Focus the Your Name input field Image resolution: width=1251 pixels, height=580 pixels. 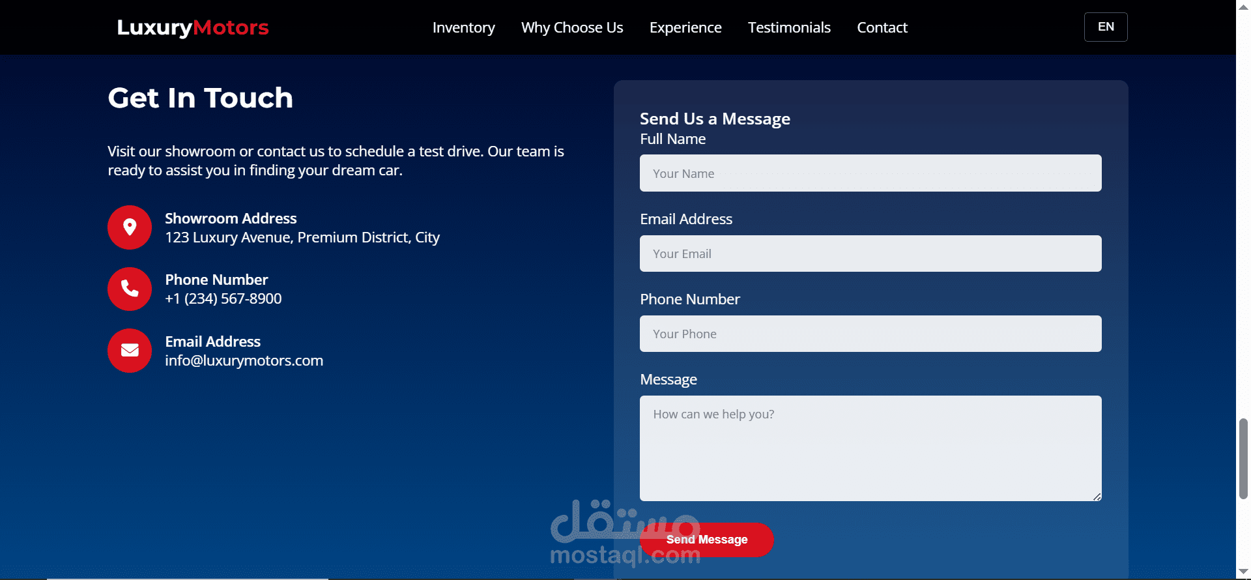click(870, 173)
